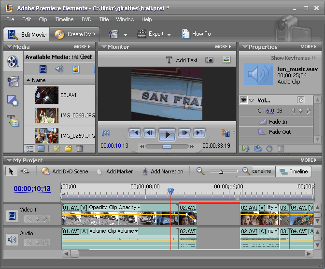
Task: Zoom out the timeline magnifier
Action: click(200, 171)
